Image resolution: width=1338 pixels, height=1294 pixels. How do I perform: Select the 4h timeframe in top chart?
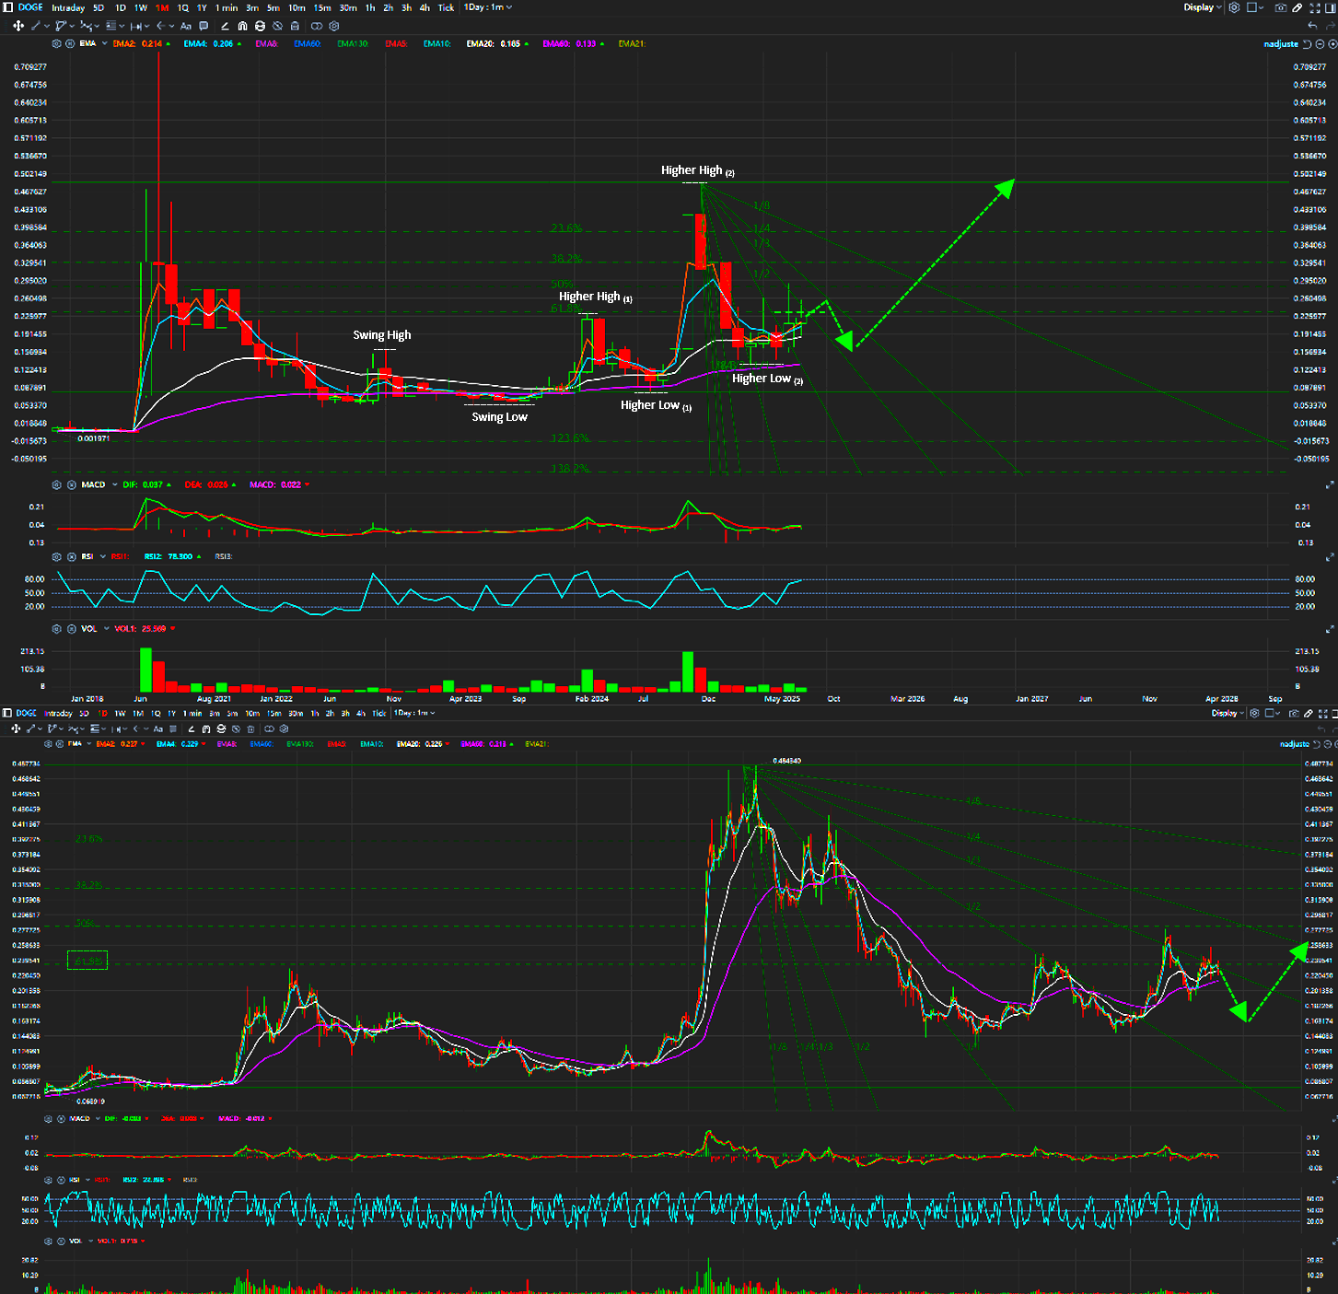coord(425,7)
